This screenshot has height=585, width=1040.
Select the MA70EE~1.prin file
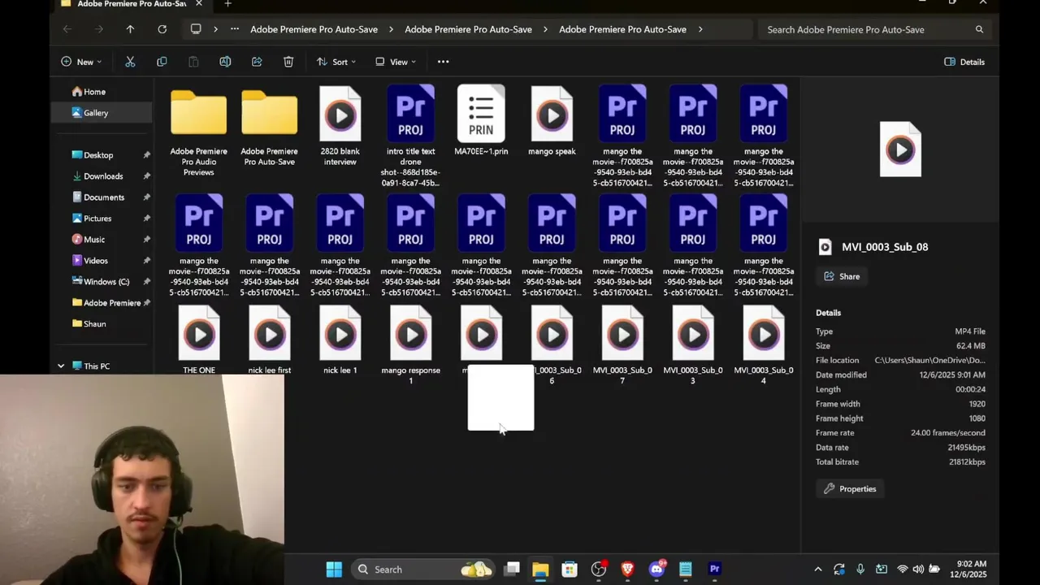pos(481,120)
